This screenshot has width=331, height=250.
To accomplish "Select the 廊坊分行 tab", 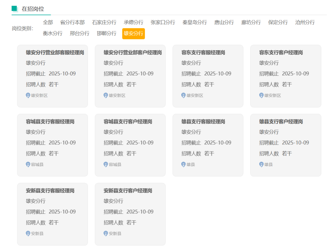I will tap(251, 22).
